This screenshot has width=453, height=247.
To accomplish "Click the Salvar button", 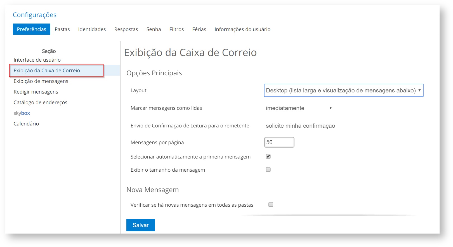I will coord(140,225).
